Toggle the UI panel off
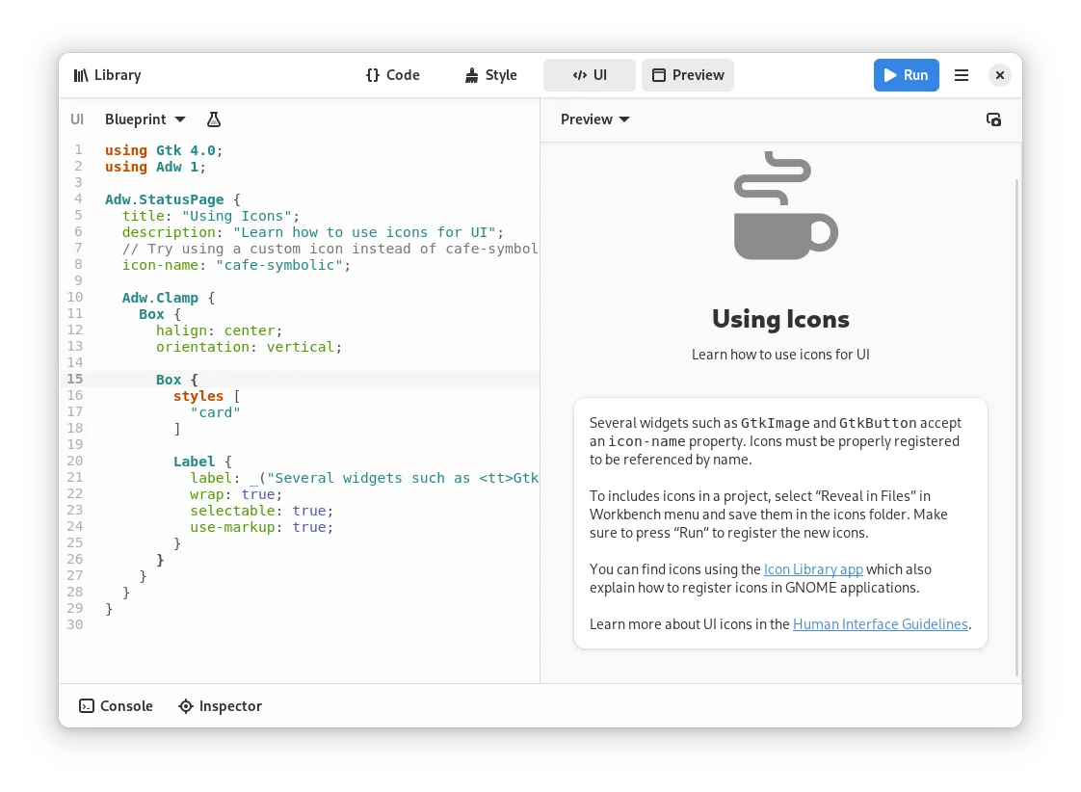 coord(590,75)
